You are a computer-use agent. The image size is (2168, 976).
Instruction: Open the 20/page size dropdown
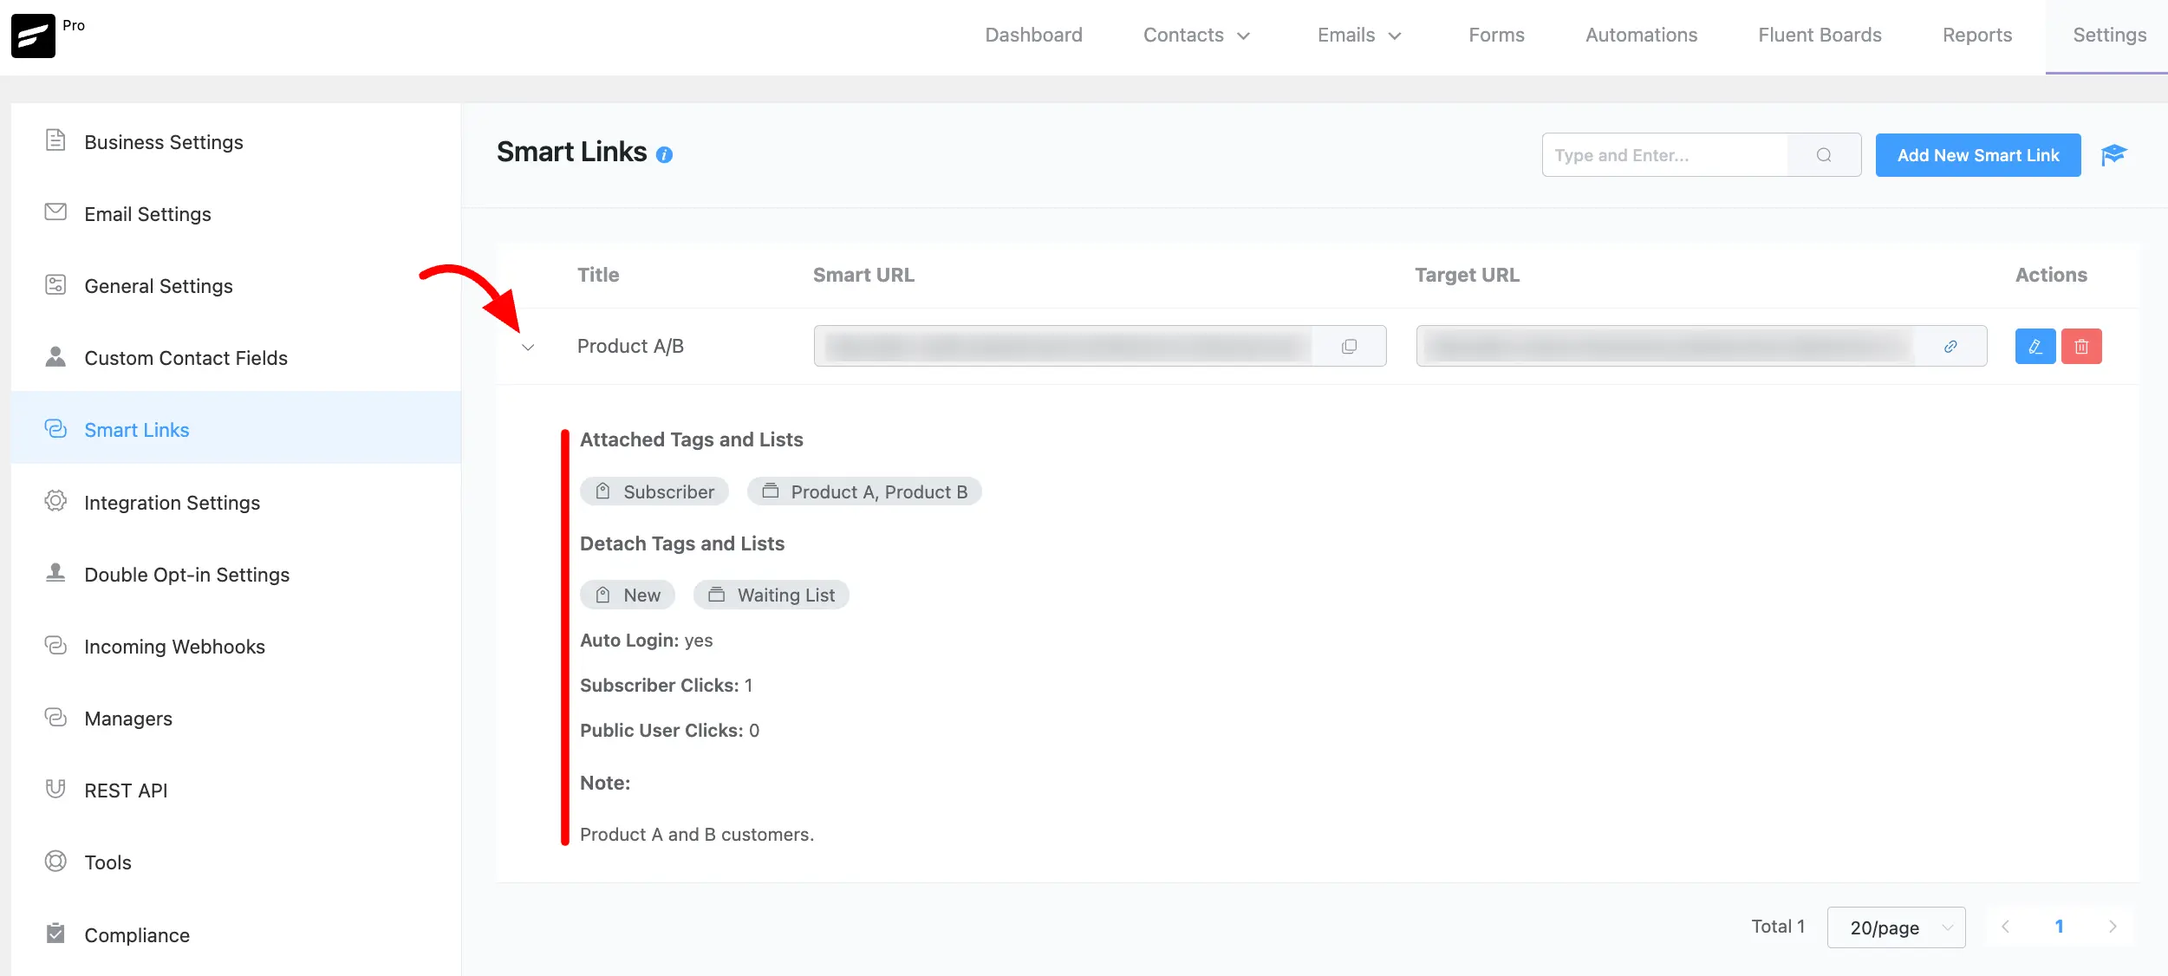click(x=1896, y=927)
